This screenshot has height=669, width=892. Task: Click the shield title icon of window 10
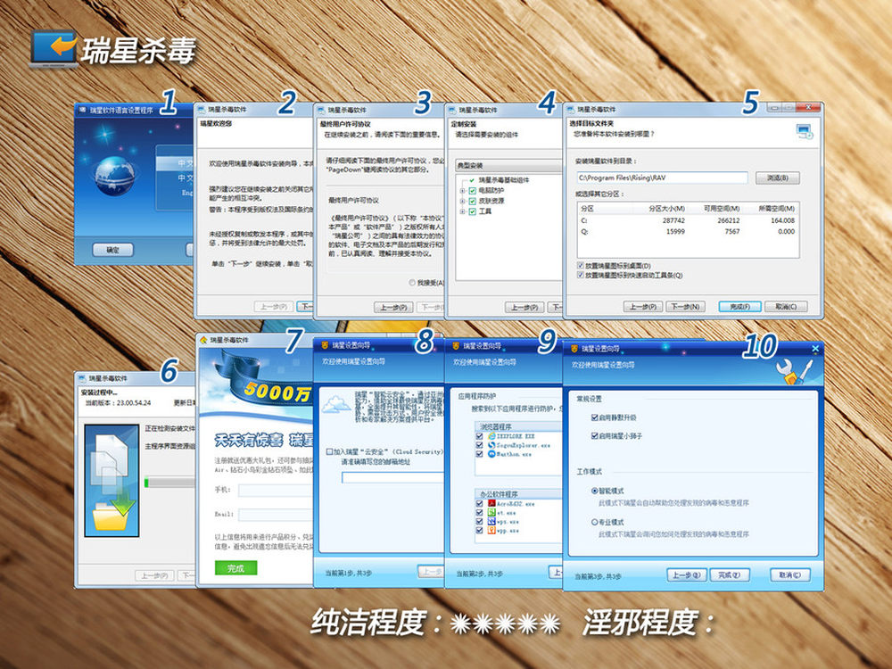574,349
